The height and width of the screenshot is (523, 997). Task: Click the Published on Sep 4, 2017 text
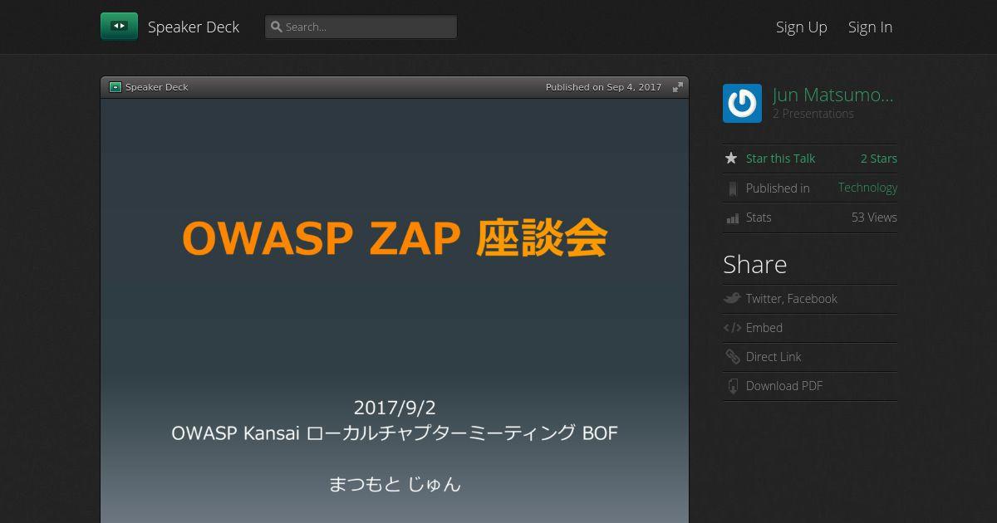point(603,87)
